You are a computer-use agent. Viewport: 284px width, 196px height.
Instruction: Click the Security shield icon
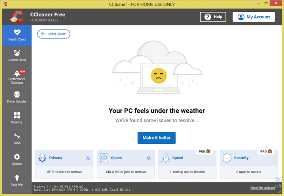(x=227, y=158)
